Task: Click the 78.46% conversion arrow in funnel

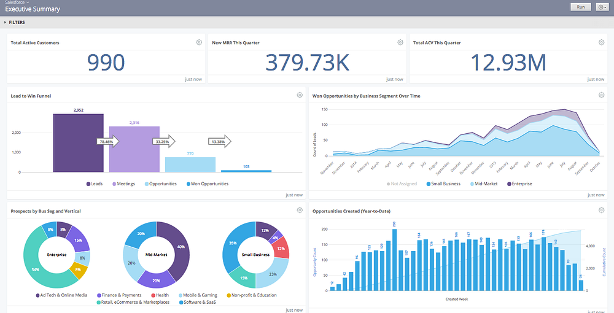Action: 108,142
